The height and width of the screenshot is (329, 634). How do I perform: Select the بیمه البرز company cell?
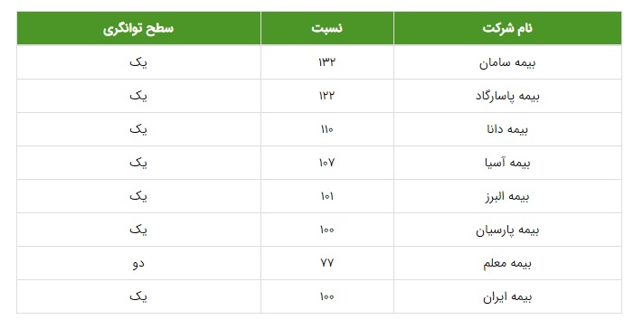coord(507,197)
